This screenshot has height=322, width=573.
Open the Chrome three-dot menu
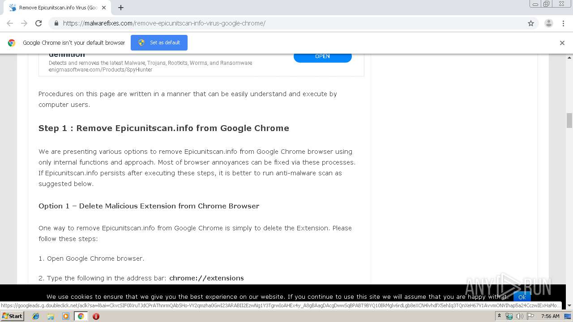[x=563, y=23]
